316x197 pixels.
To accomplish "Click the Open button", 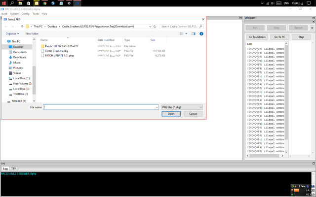I will pyautogui.click(x=171, y=114).
